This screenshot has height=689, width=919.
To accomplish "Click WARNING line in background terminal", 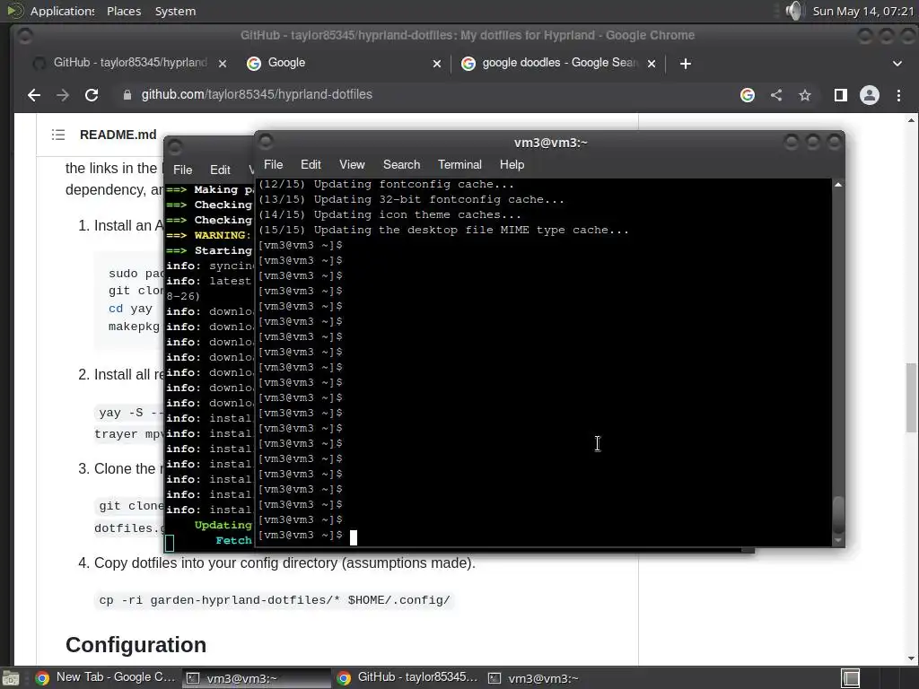I will click(208, 235).
